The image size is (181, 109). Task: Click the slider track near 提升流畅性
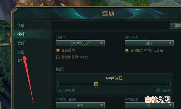(67, 84)
